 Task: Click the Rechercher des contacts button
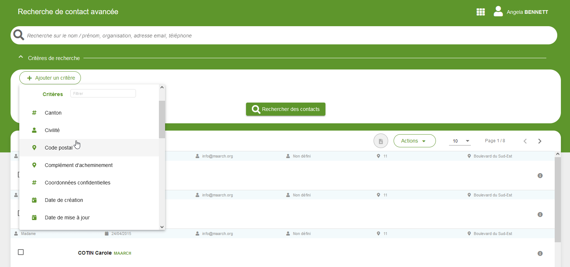tap(285, 109)
